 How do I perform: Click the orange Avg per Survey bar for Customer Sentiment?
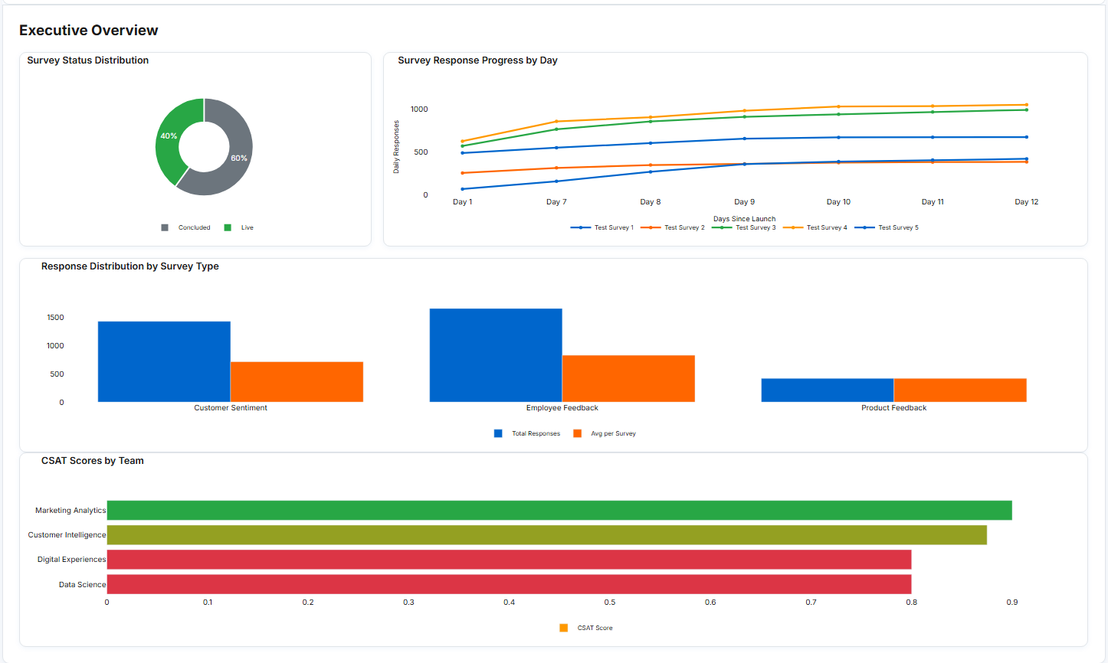point(297,382)
